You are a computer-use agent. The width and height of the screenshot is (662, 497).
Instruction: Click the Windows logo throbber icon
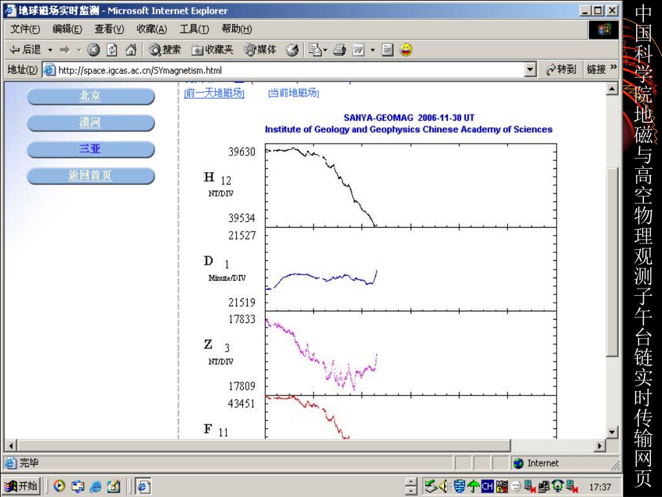click(604, 29)
